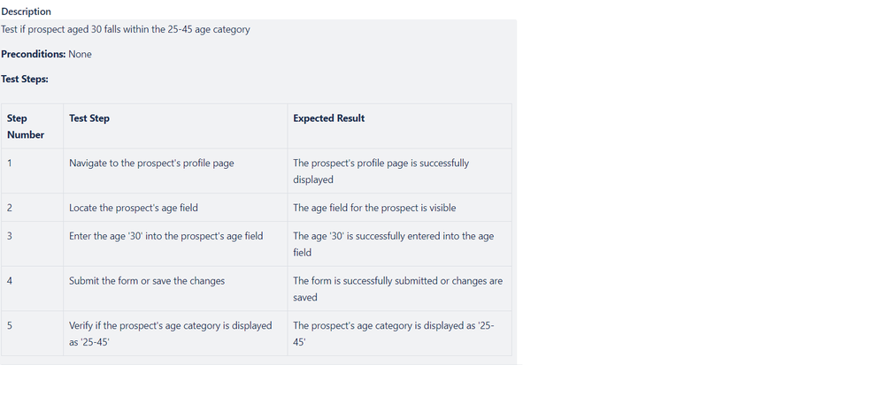Click the test description text about age 30

(x=125, y=29)
